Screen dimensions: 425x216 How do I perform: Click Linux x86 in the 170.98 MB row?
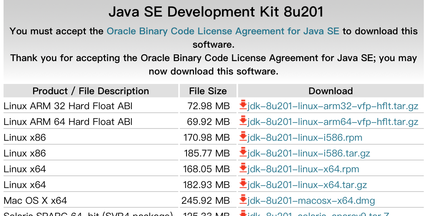coord(25,138)
